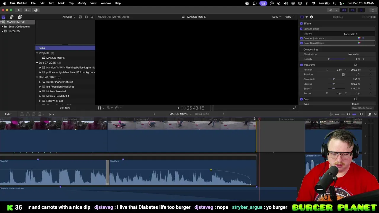Open the timeline tool selector dropdown

(x=52, y=114)
